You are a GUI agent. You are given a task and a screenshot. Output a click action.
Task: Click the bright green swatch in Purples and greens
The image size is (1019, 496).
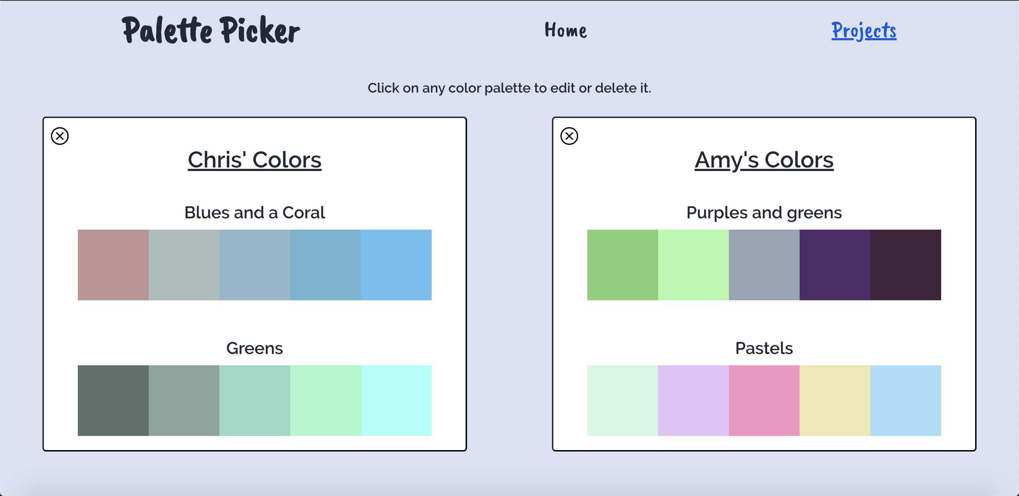point(622,265)
